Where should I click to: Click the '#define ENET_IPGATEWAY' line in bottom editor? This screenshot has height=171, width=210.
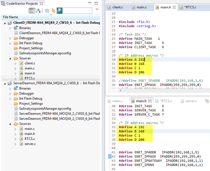[161, 161]
